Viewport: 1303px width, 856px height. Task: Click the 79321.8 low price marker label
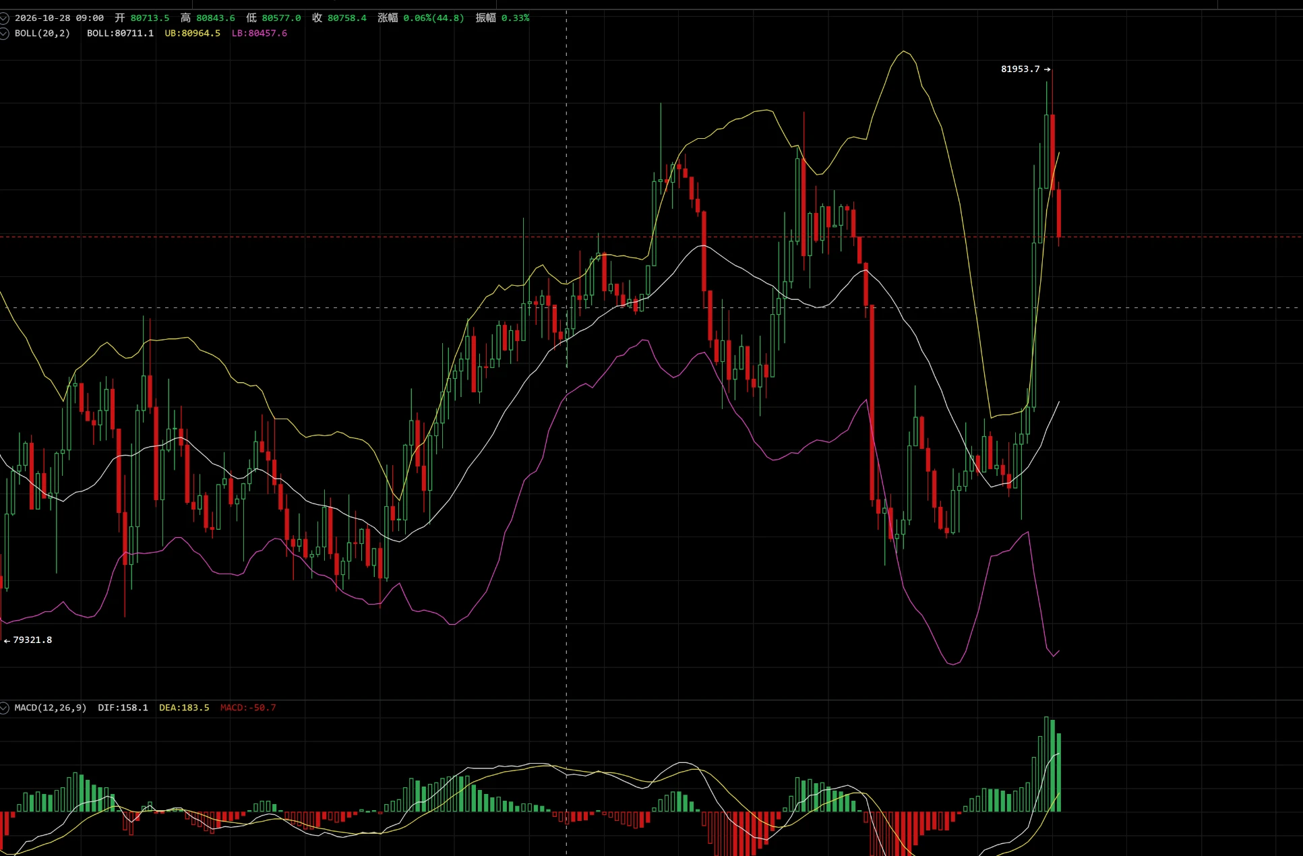pos(32,640)
